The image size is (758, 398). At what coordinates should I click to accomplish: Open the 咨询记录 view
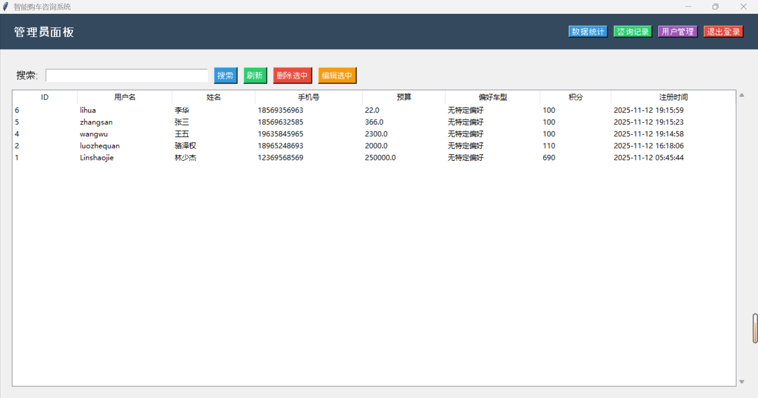633,32
